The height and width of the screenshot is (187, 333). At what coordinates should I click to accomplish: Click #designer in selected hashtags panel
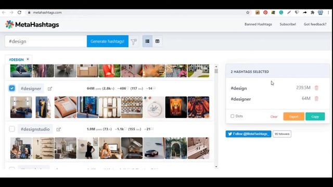click(x=240, y=99)
